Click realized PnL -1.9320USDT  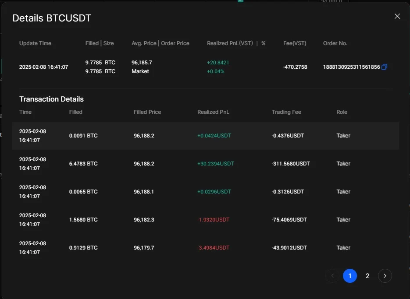click(214, 220)
